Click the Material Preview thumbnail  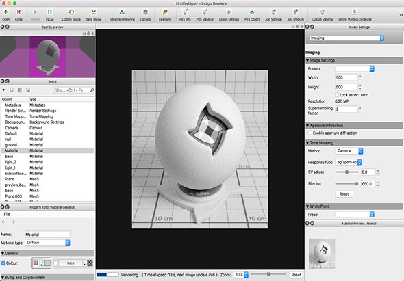(x=322, y=254)
